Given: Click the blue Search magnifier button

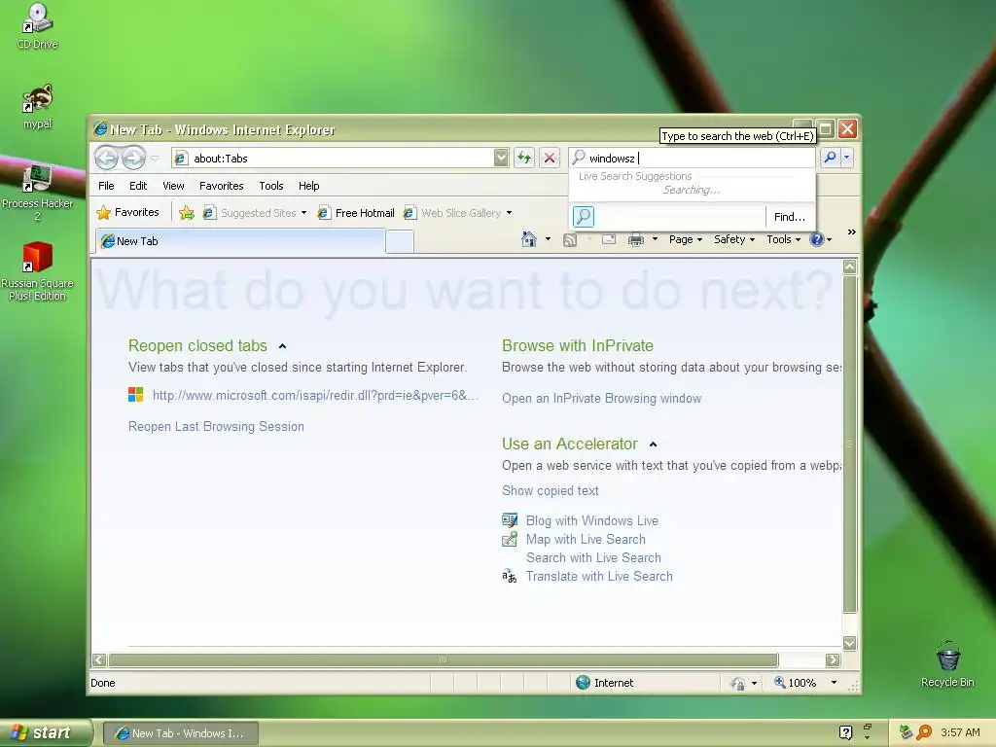Looking at the screenshot, I should (x=830, y=158).
